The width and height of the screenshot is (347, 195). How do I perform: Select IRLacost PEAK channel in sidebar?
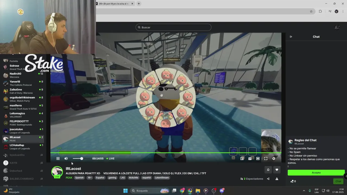pos(23,139)
